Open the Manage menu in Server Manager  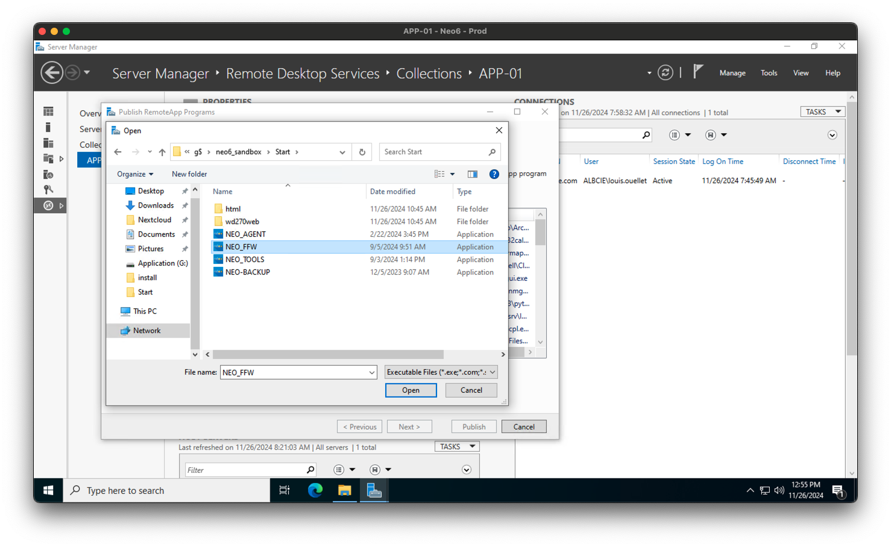(x=732, y=72)
